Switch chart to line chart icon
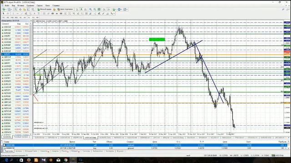This screenshot has height=163, width=291. pyautogui.click(x=85, y=9)
